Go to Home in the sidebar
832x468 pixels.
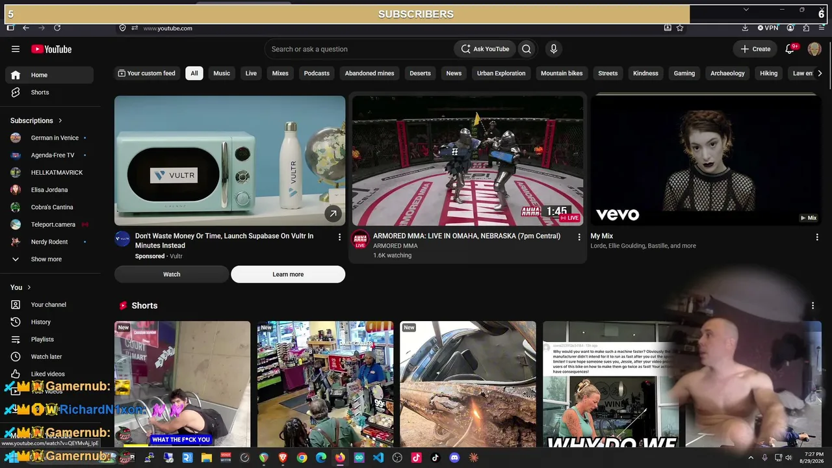tap(49, 75)
